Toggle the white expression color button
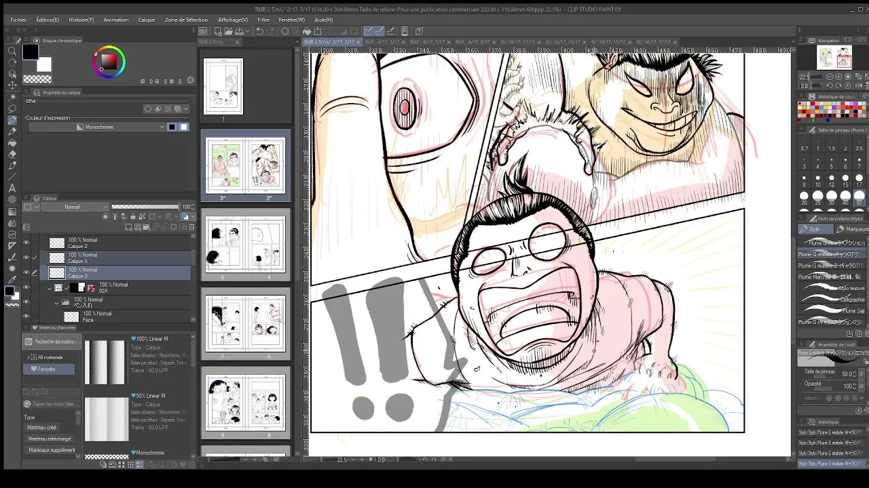Viewport: 869px width, 488px height. [x=183, y=127]
